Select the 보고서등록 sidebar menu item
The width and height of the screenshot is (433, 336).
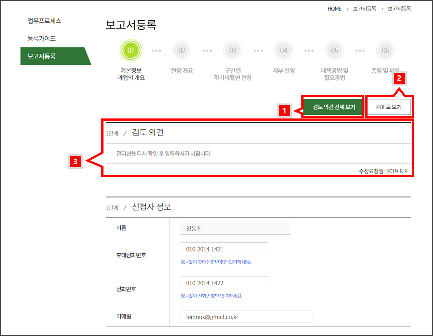pos(56,56)
